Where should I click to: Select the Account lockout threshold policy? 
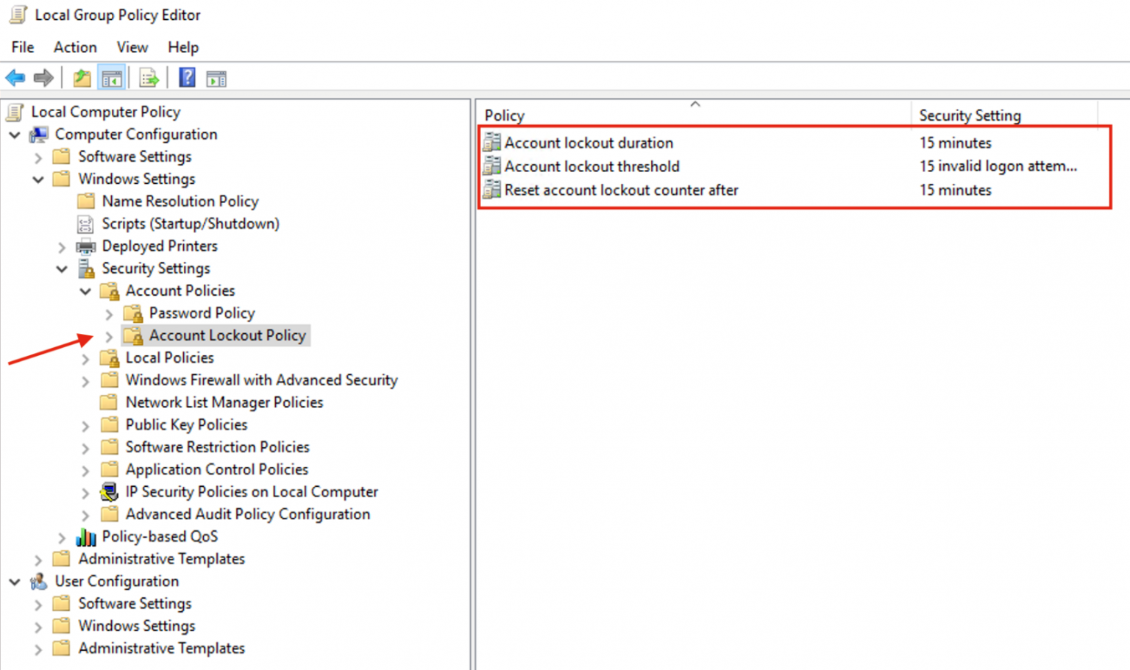tap(591, 166)
